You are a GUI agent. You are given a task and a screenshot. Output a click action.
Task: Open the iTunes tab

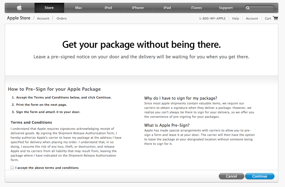click(x=196, y=8)
